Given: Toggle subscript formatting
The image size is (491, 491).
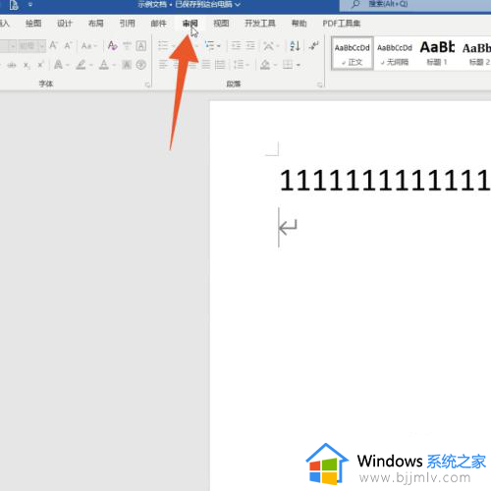Looking at the screenshot, I should pyautogui.click(x=27, y=65).
